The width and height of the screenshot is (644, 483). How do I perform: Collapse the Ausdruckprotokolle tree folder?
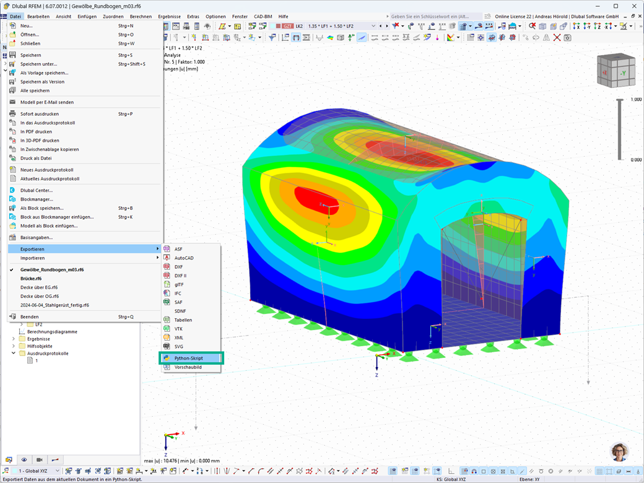(x=14, y=353)
